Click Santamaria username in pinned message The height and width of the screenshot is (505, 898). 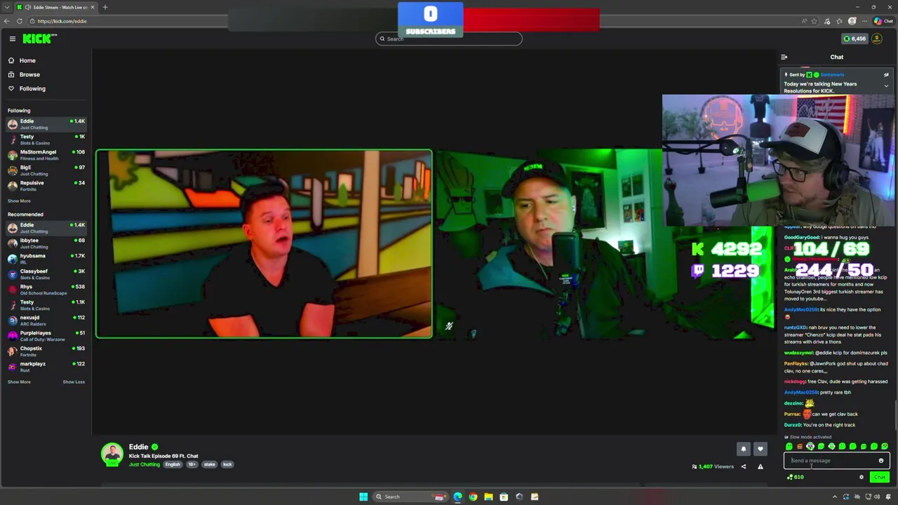pyautogui.click(x=833, y=74)
